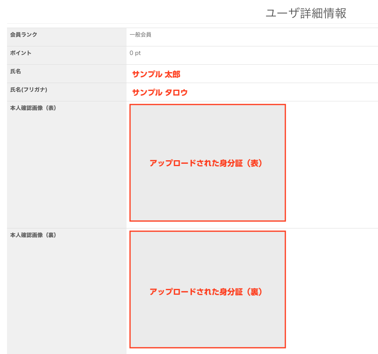Click the 本人確認画像（表） label

pos(33,108)
